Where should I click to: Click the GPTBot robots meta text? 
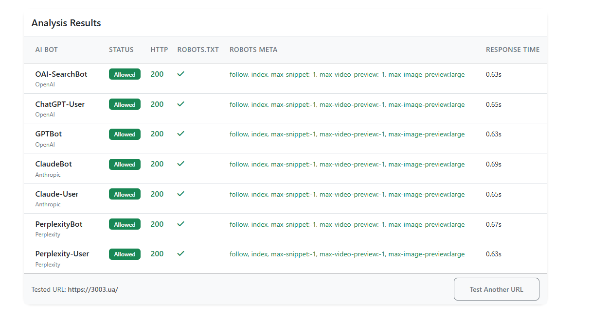[x=347, y=134]
